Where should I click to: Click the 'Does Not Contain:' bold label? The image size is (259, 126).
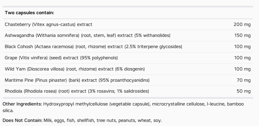[23, 121]
